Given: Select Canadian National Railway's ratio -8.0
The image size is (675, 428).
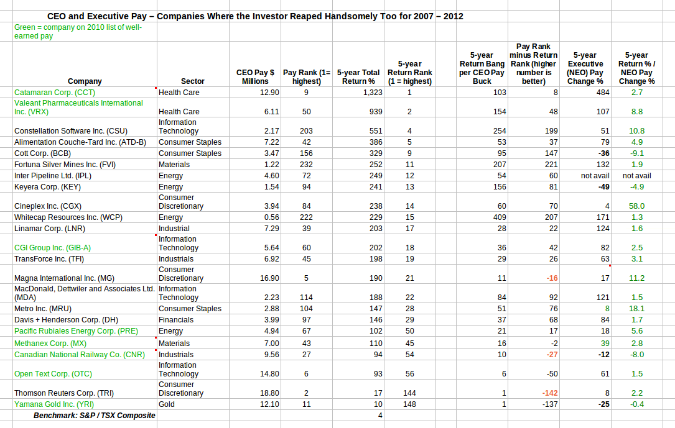Looking at the screenshot, I should (636, 355).
